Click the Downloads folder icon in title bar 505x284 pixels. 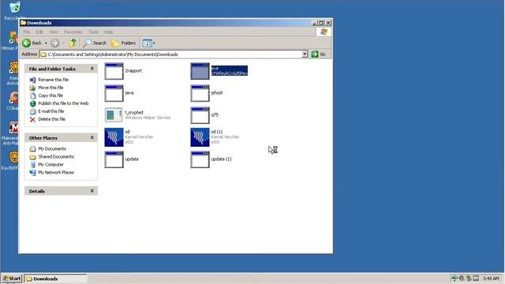(23, 23)
